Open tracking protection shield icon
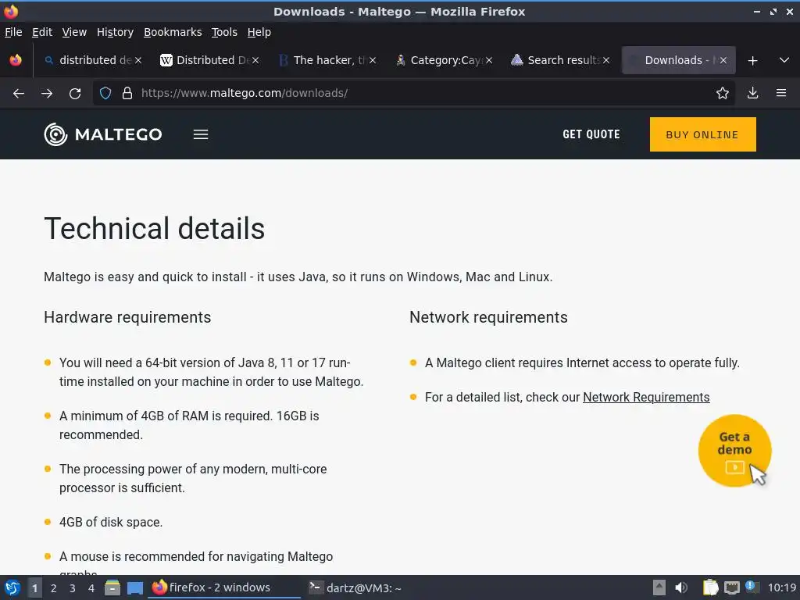The width and height of the screenshot is (800, 600). pyautogui.click(x=105, y=94)
